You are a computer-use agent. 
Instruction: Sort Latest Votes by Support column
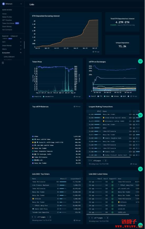[x=113, y=179]
